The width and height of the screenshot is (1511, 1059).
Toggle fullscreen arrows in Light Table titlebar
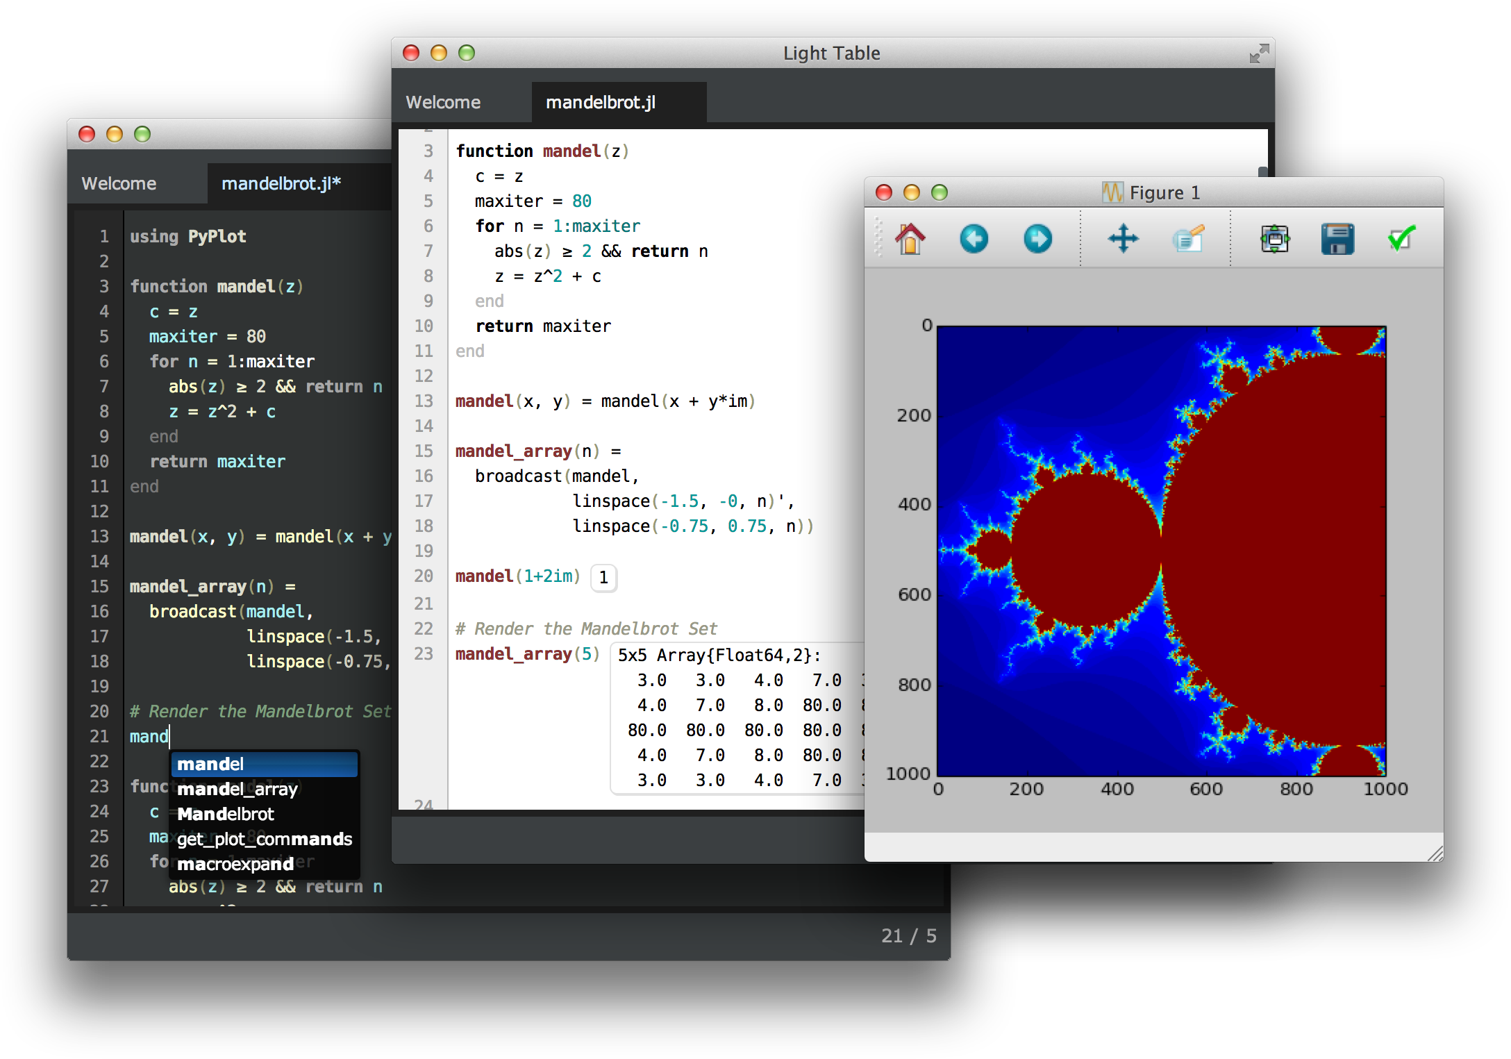click(x=1258, y=53)
